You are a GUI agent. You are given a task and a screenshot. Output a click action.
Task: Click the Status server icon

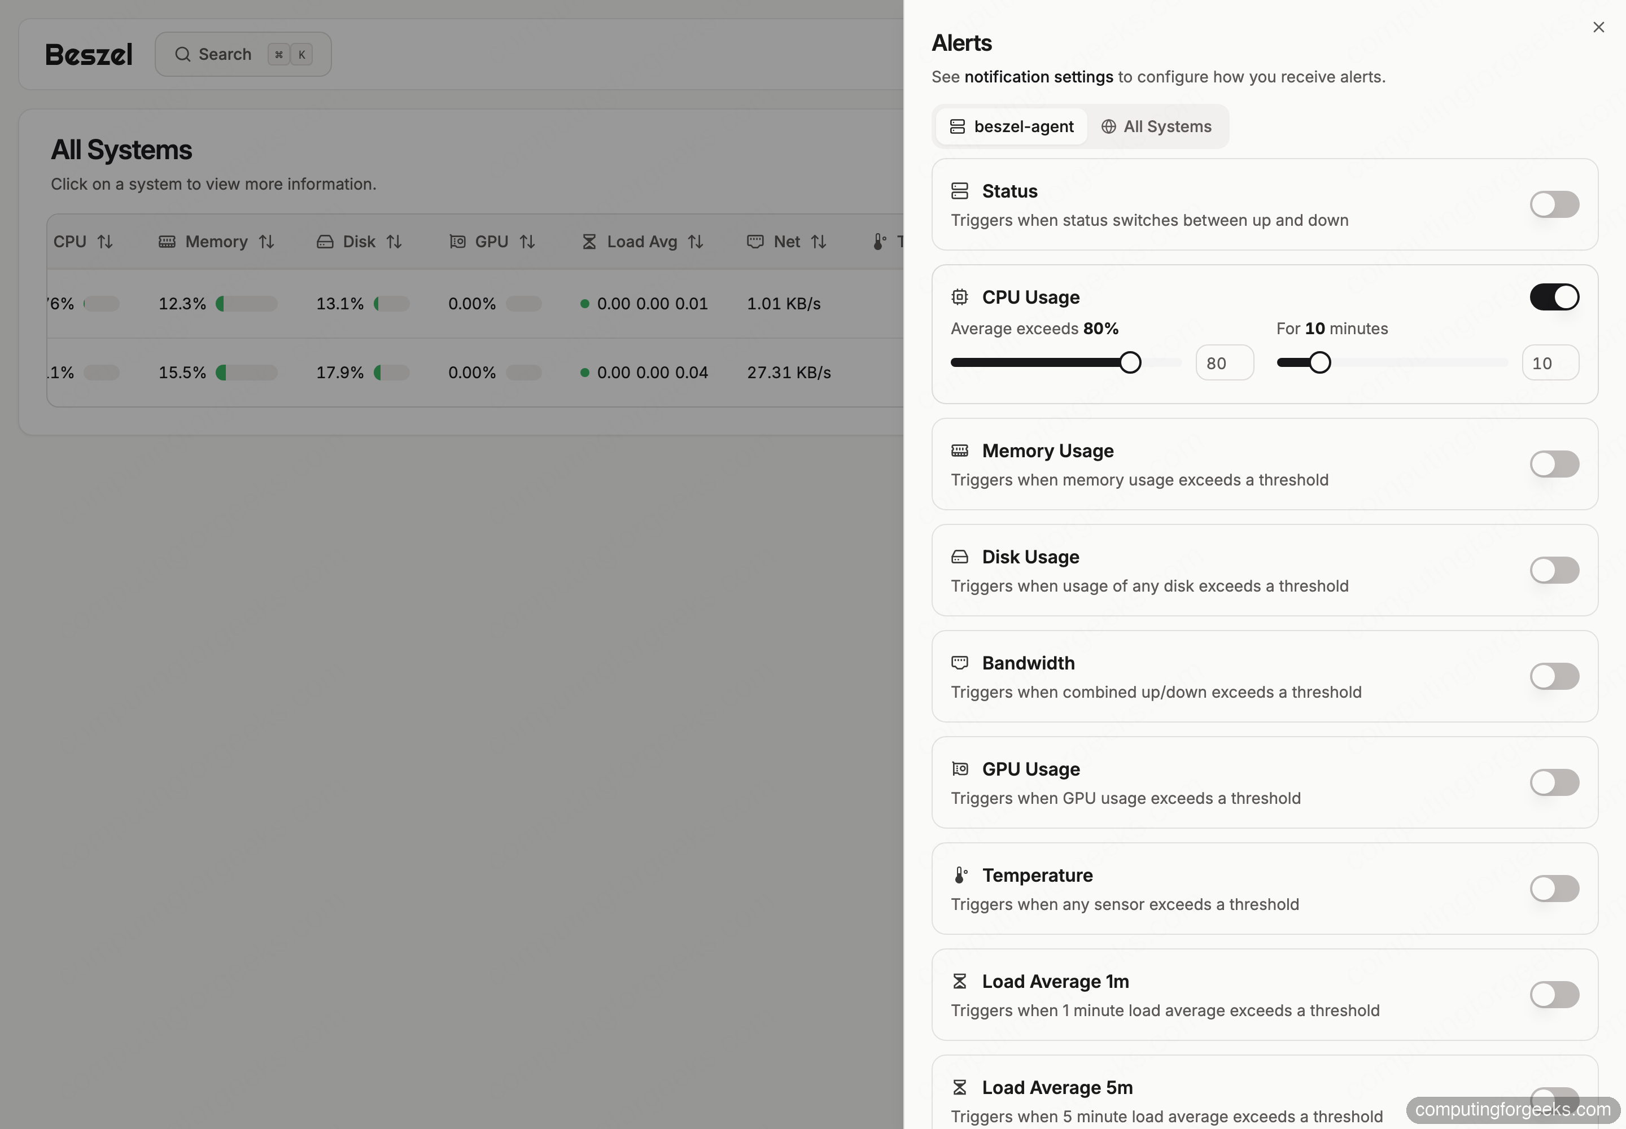click(959, 191)
